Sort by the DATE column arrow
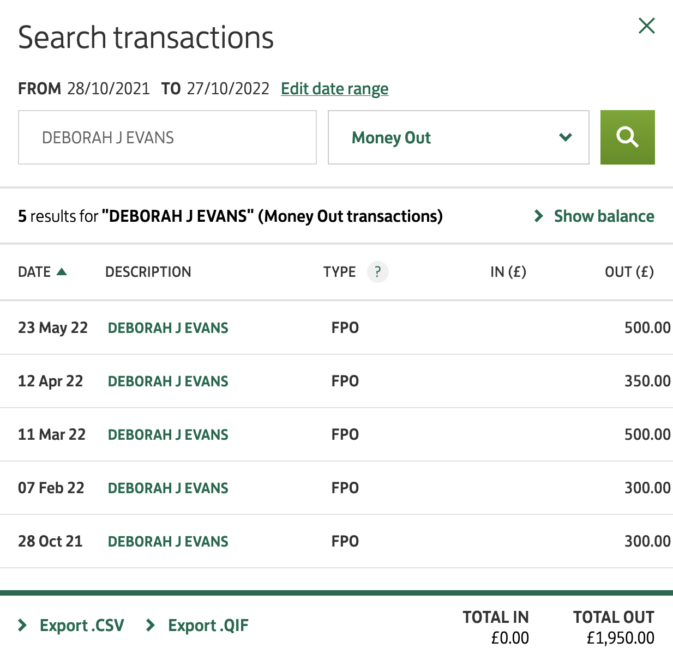This screenshot has height=667, width=673. point(62,271)
